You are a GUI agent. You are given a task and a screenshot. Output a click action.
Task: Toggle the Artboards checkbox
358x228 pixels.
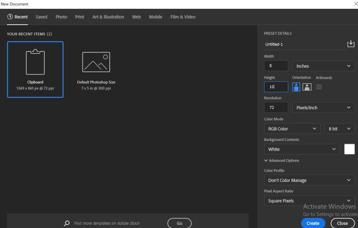pos(319,87)
